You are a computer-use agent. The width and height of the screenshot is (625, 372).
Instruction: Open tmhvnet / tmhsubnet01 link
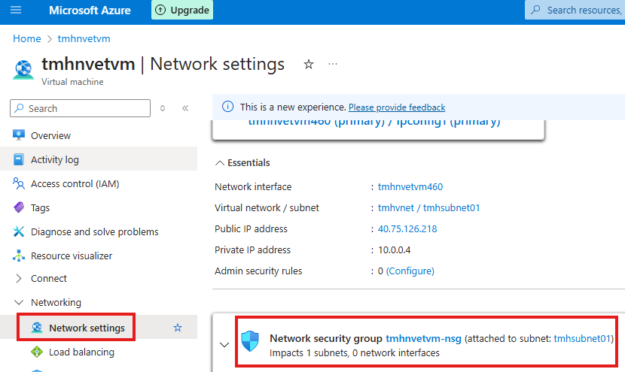[x=429, y=207]
